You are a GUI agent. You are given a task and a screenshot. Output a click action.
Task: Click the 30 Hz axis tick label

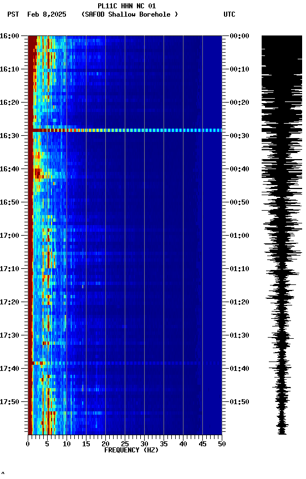click(144, 445)
